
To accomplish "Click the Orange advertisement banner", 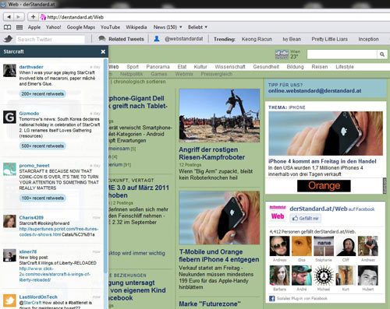I will [x=324, y=186].
